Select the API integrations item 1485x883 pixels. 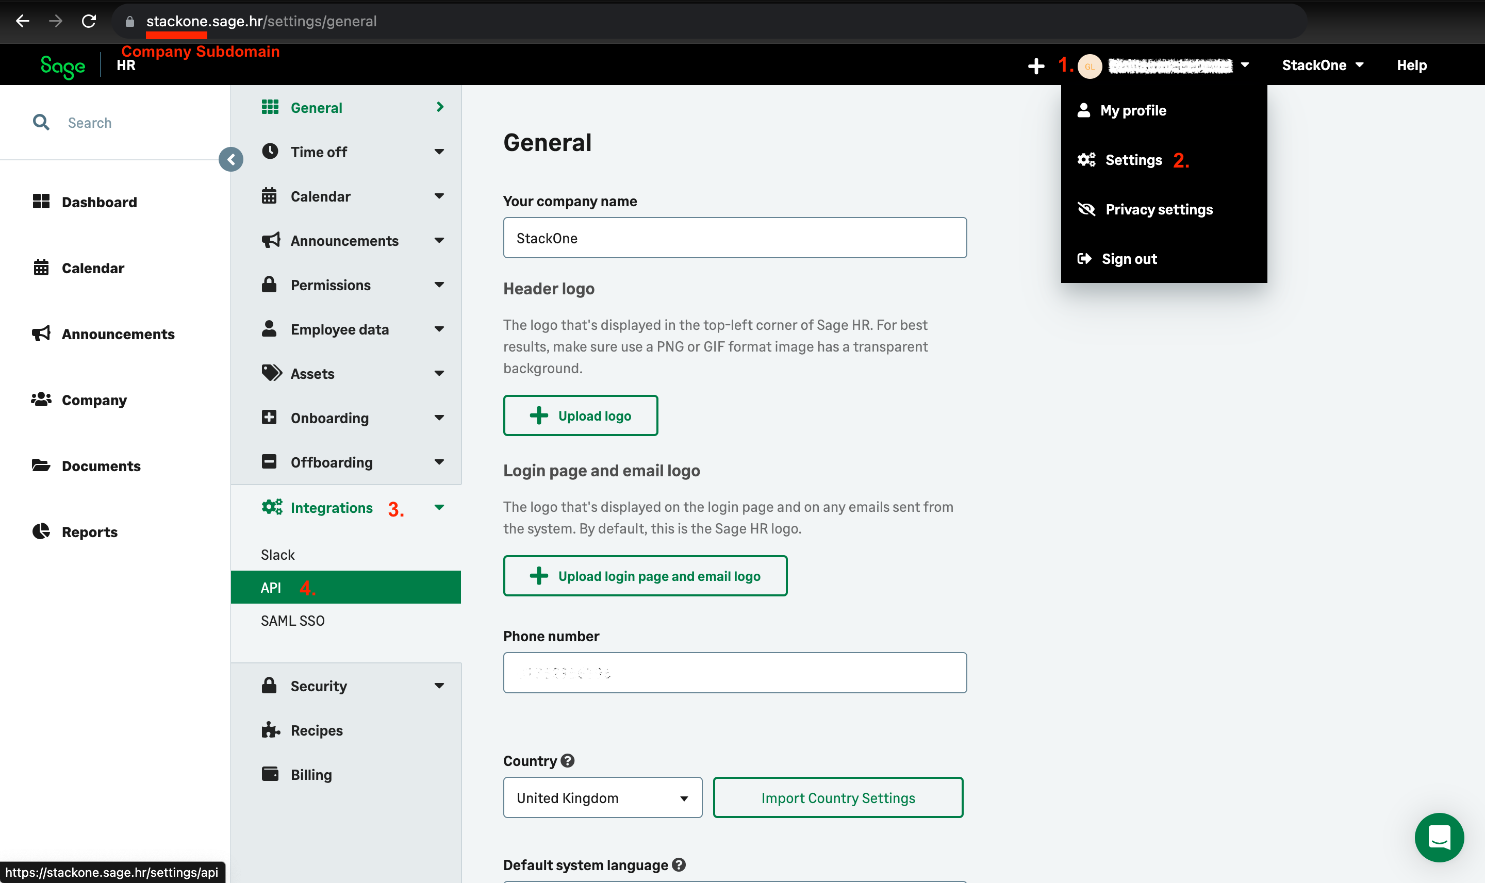[271, 587]
